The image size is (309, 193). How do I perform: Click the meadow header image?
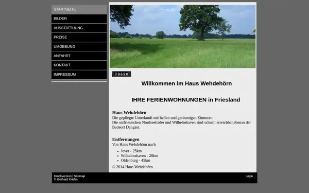point(182,37)
